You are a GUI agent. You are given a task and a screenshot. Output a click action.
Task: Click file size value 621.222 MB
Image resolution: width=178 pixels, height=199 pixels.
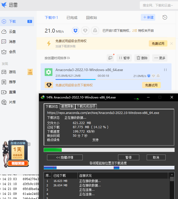82,123
